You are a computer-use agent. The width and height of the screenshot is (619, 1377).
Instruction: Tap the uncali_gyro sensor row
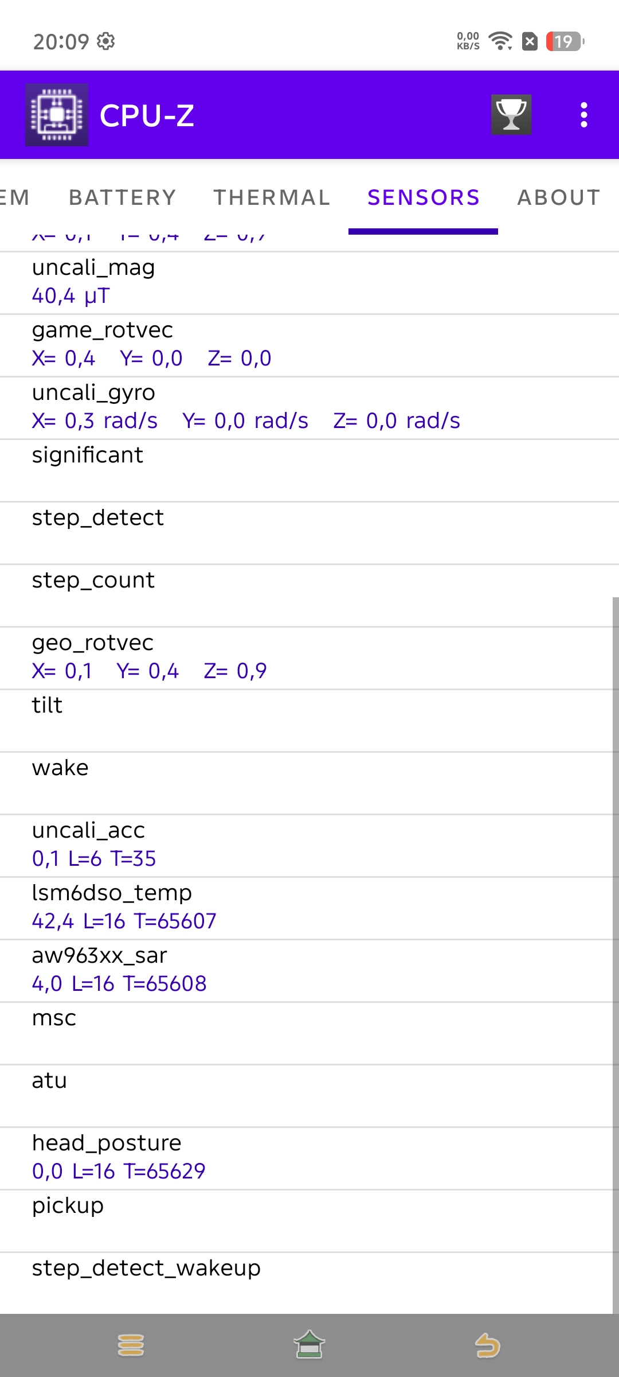point(309,407)
